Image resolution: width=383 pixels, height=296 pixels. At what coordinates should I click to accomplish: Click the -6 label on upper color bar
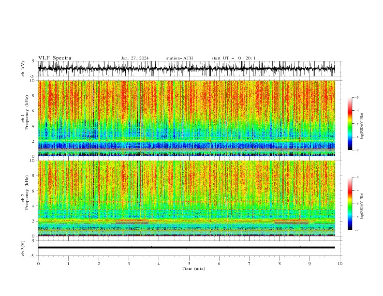357,137
